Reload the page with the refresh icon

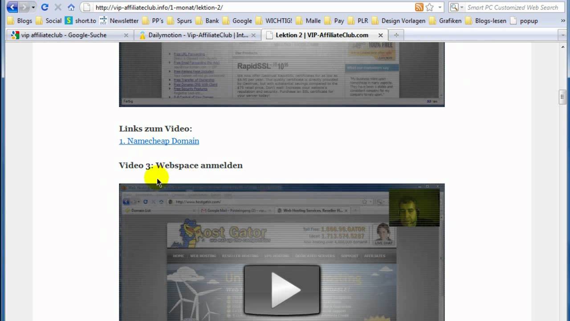45,7
